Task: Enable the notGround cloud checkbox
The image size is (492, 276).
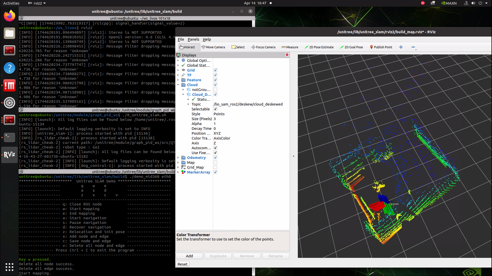Action: [215, 90]
